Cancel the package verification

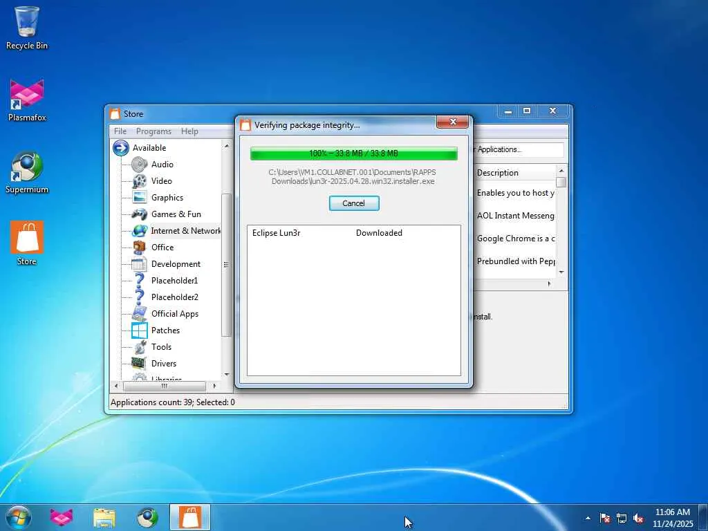click(x=354, y=203)
